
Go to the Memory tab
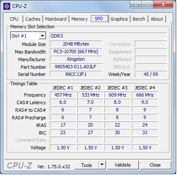pos(79,19)
